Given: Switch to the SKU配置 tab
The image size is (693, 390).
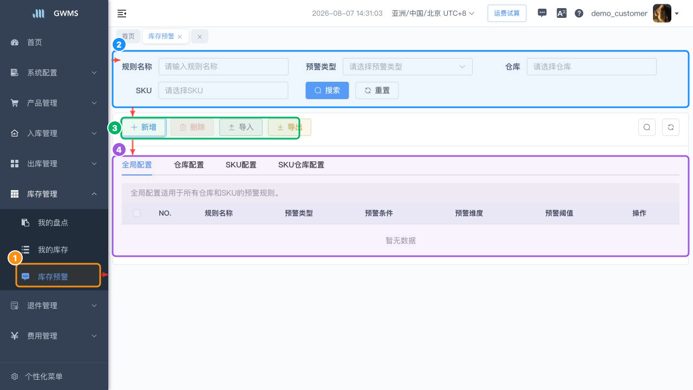Looking at the screenshot, I should click(x=241, y=165).
